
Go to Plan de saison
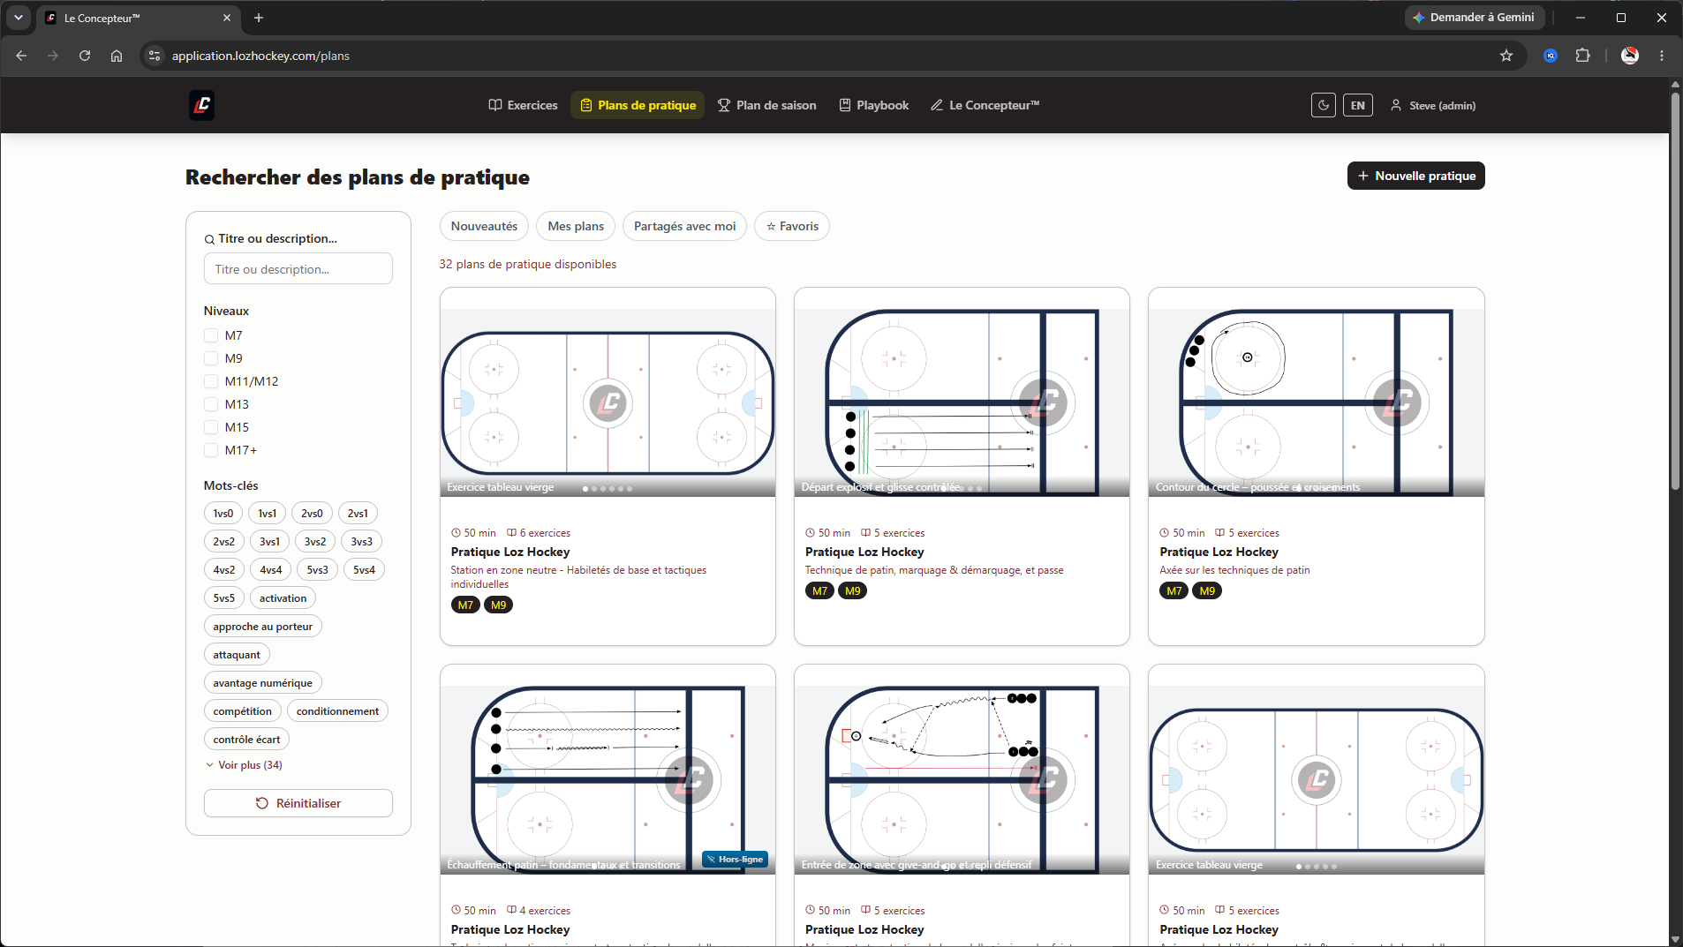767,105
